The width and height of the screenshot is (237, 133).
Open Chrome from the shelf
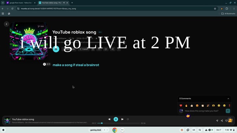point(115,130)
